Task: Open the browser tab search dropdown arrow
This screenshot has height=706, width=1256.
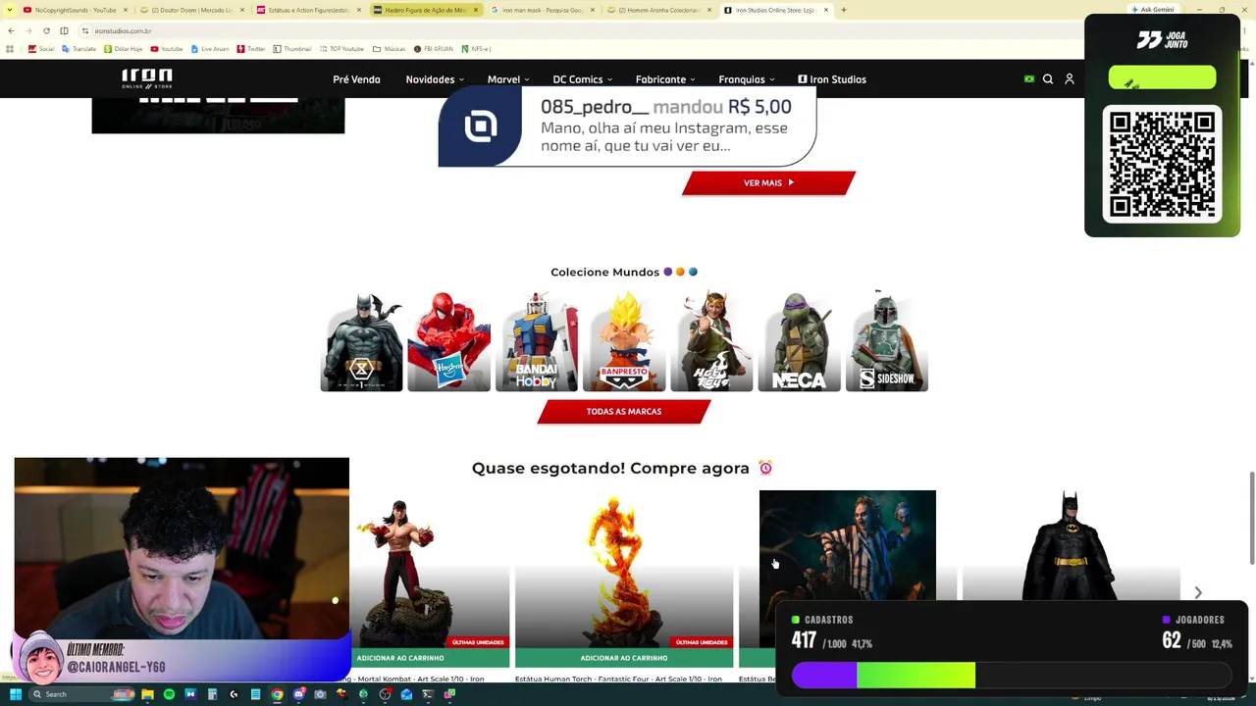Action: (10, 10)
